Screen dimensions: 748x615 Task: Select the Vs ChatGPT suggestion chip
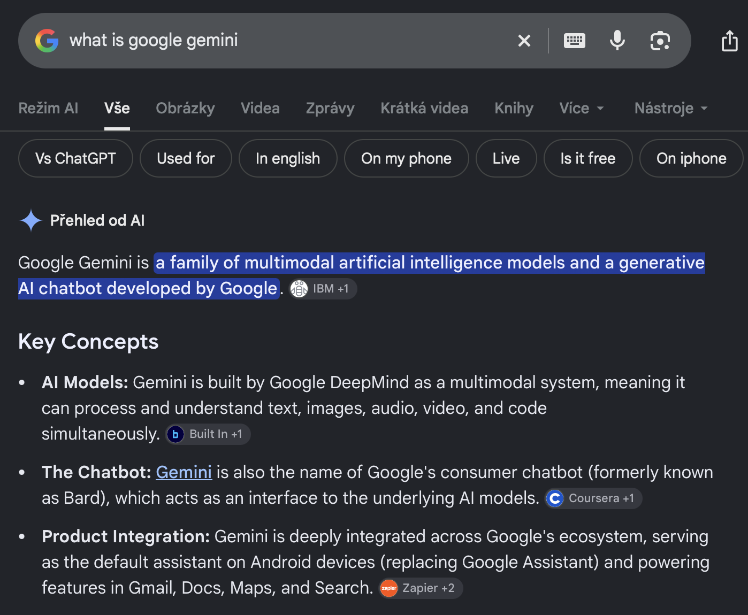(x=75, y=158)
